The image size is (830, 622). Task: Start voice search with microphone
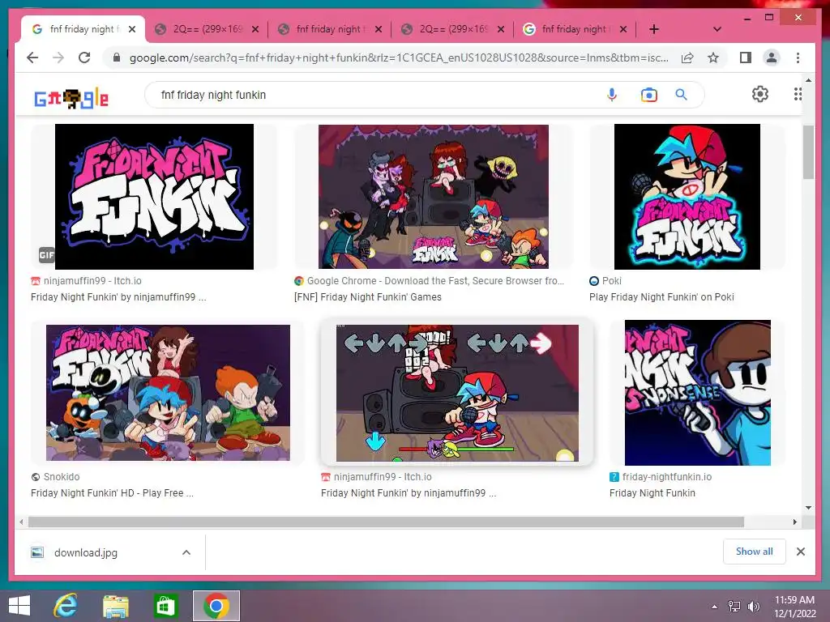[x=612, y=95]
